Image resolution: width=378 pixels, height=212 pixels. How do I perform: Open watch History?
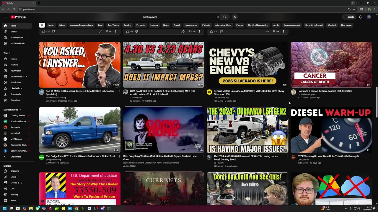(17, 59)
